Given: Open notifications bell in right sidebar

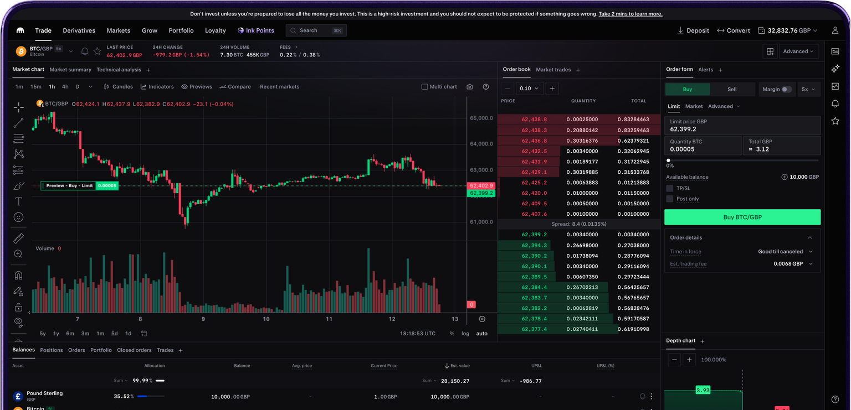Looking at the screenshot, I should [835, 104].
